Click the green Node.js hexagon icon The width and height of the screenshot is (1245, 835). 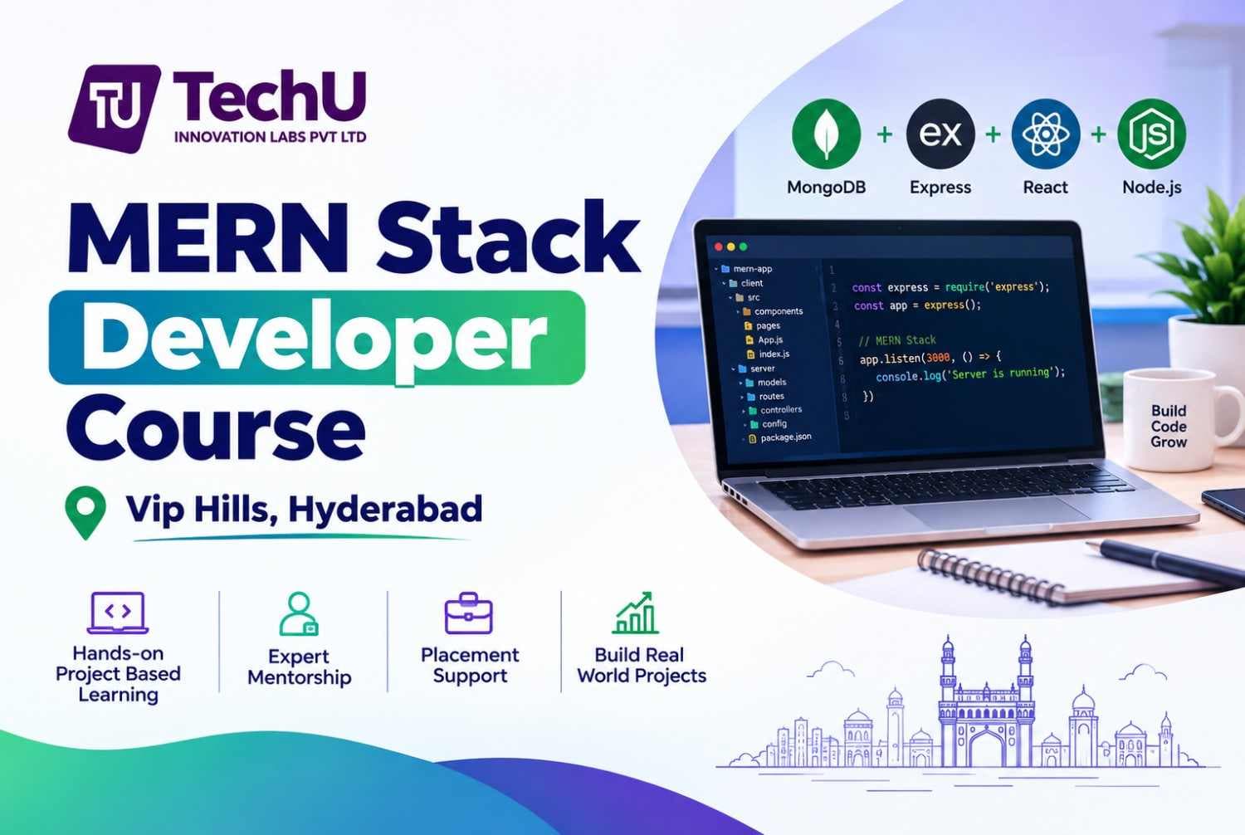[x=1151, y=134]
